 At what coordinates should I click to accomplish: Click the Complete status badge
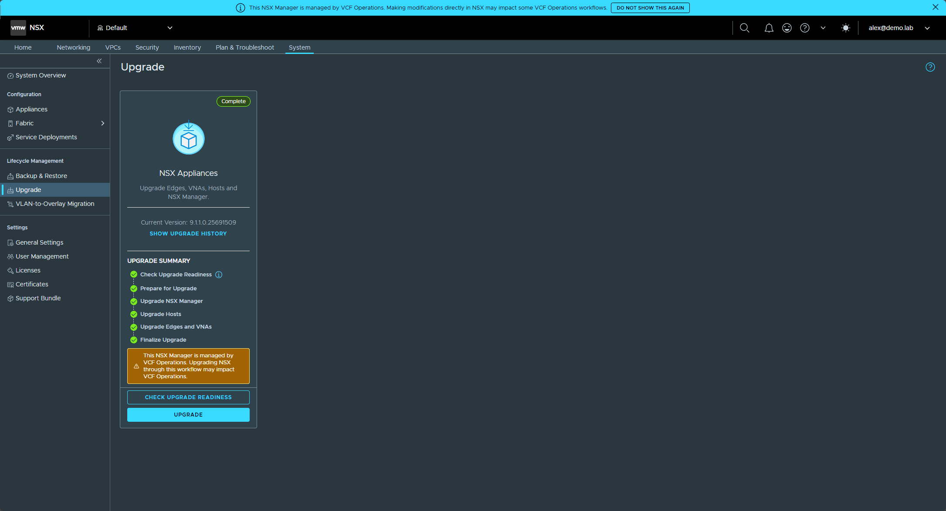pos(234,101)
